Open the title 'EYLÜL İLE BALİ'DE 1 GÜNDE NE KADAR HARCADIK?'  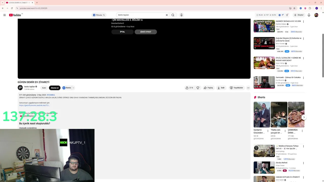coord(288,59)
